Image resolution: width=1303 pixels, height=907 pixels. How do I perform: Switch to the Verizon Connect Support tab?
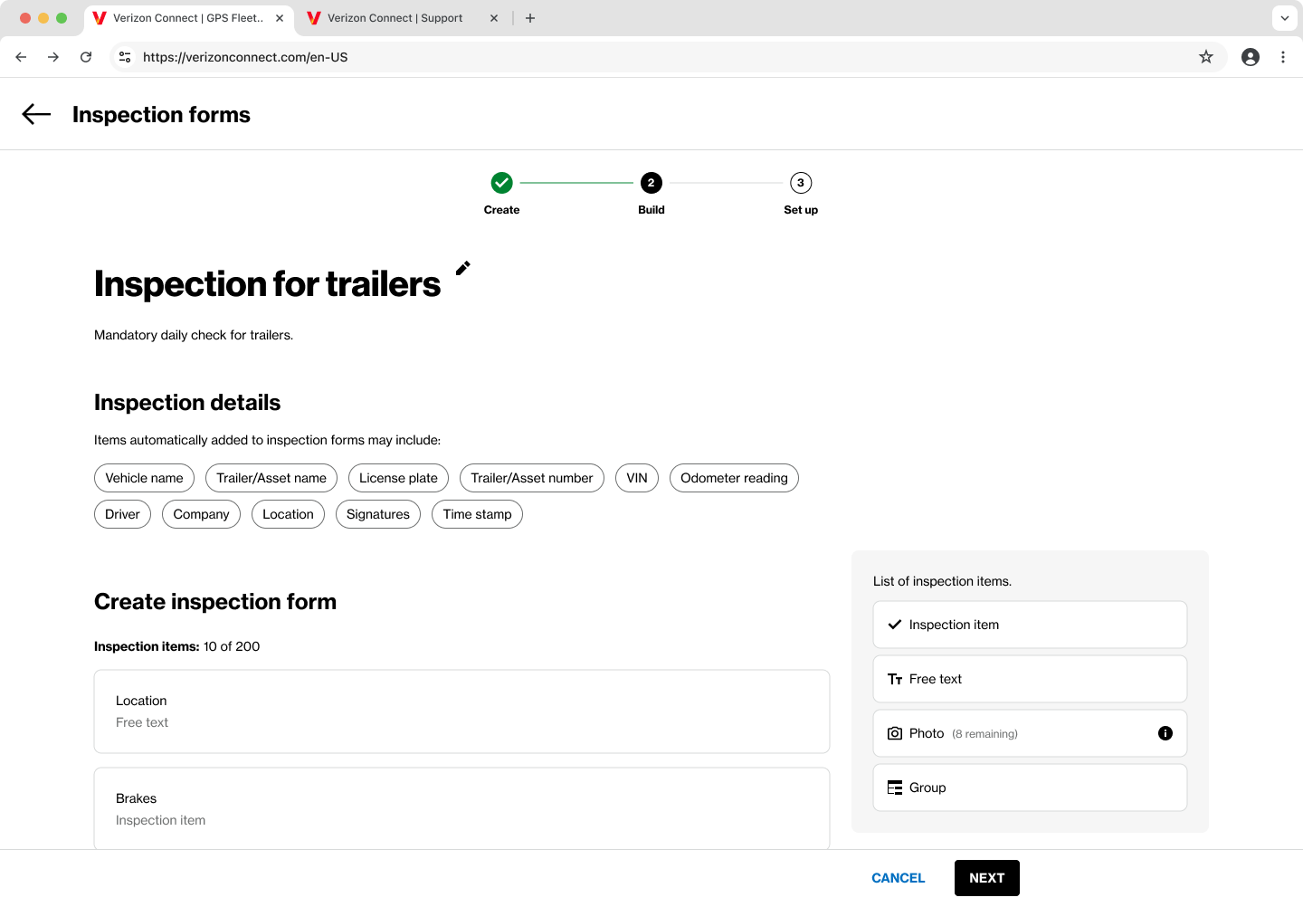(394, 18)
